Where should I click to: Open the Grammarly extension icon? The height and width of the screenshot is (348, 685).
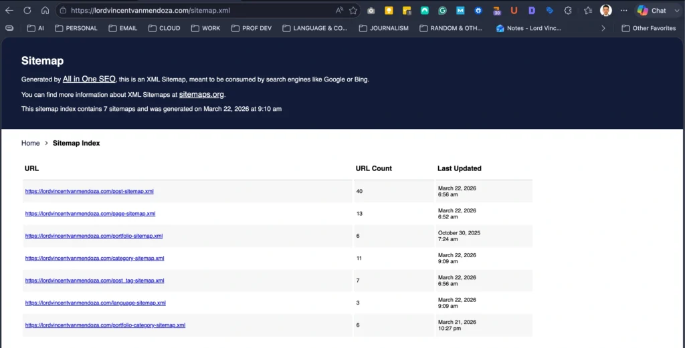[443, 11]
